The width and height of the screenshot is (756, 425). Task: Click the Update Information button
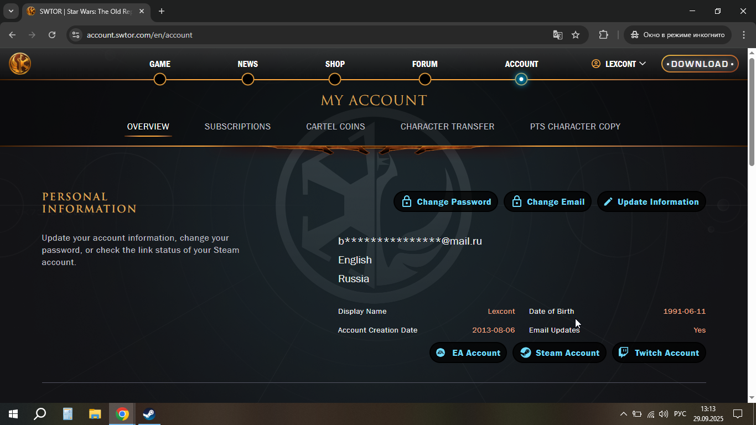coord(651,202)
